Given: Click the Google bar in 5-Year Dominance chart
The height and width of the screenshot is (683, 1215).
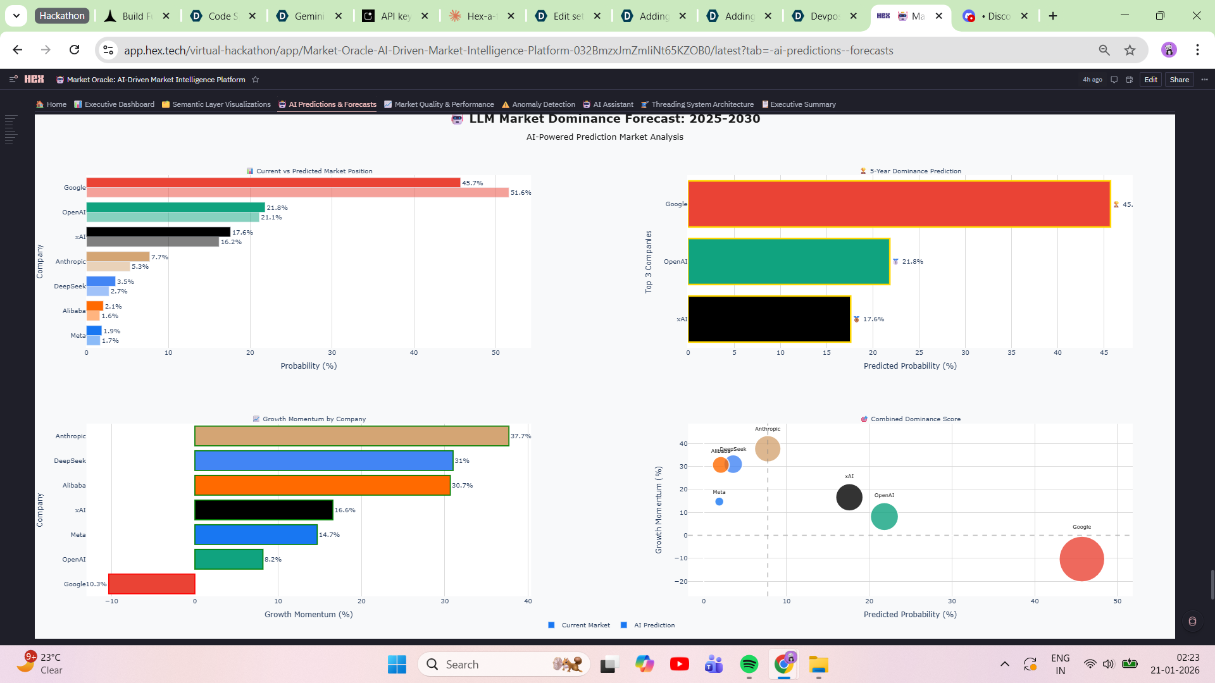Looking at the screenshot, I should pyautogui.click(x=899, y=204).
